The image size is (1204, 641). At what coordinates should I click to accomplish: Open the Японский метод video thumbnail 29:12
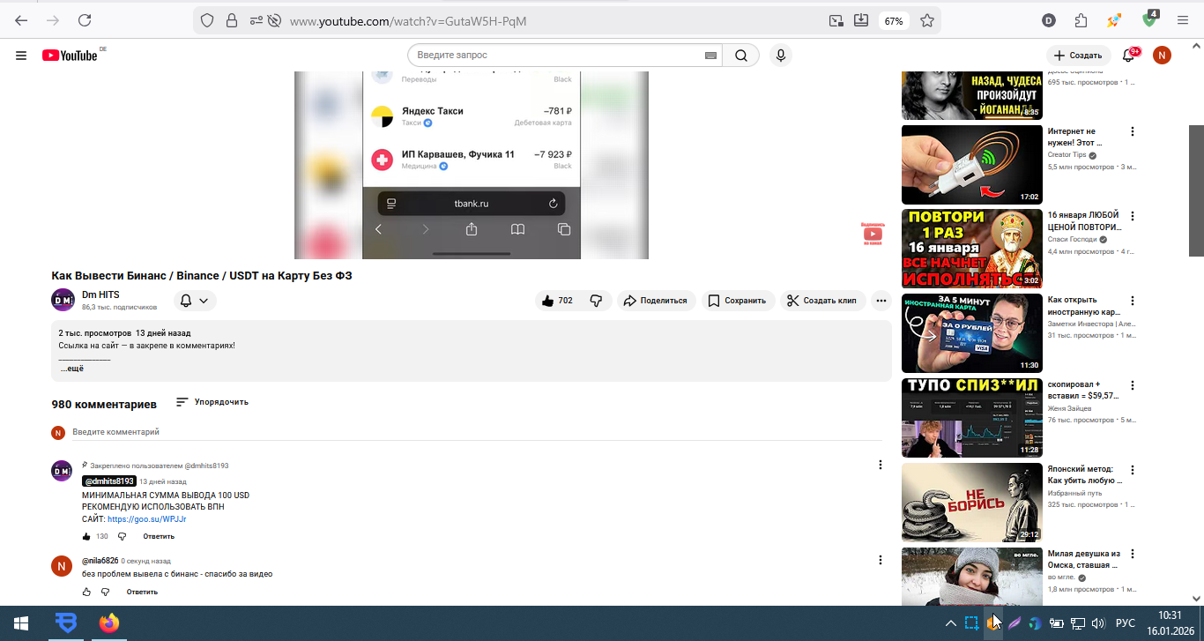pos(972,503)
